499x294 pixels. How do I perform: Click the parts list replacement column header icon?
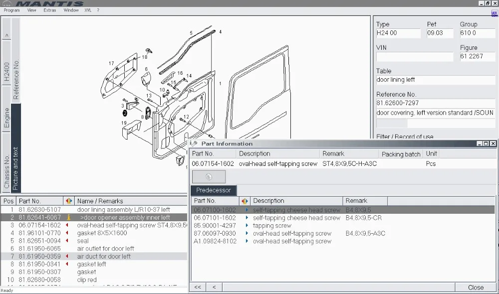(69, 201)
